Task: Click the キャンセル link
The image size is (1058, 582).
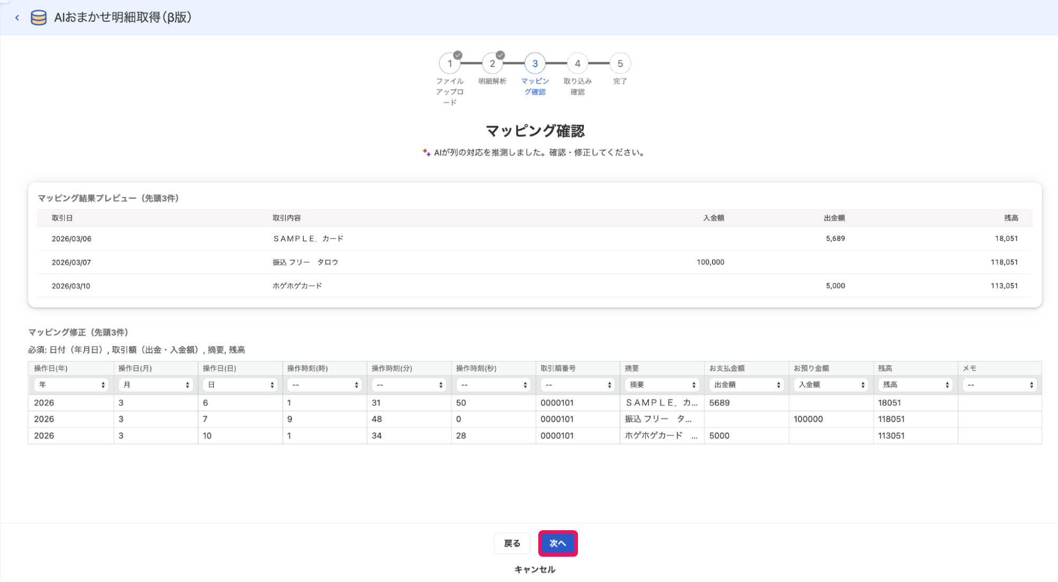Action: [x=535, y=569]
